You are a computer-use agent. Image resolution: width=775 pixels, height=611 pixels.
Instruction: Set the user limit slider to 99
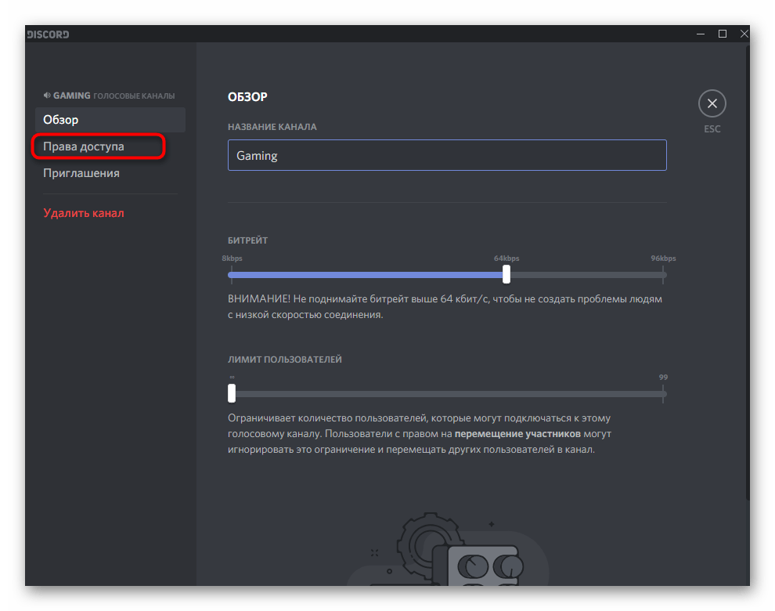[664, 393]
